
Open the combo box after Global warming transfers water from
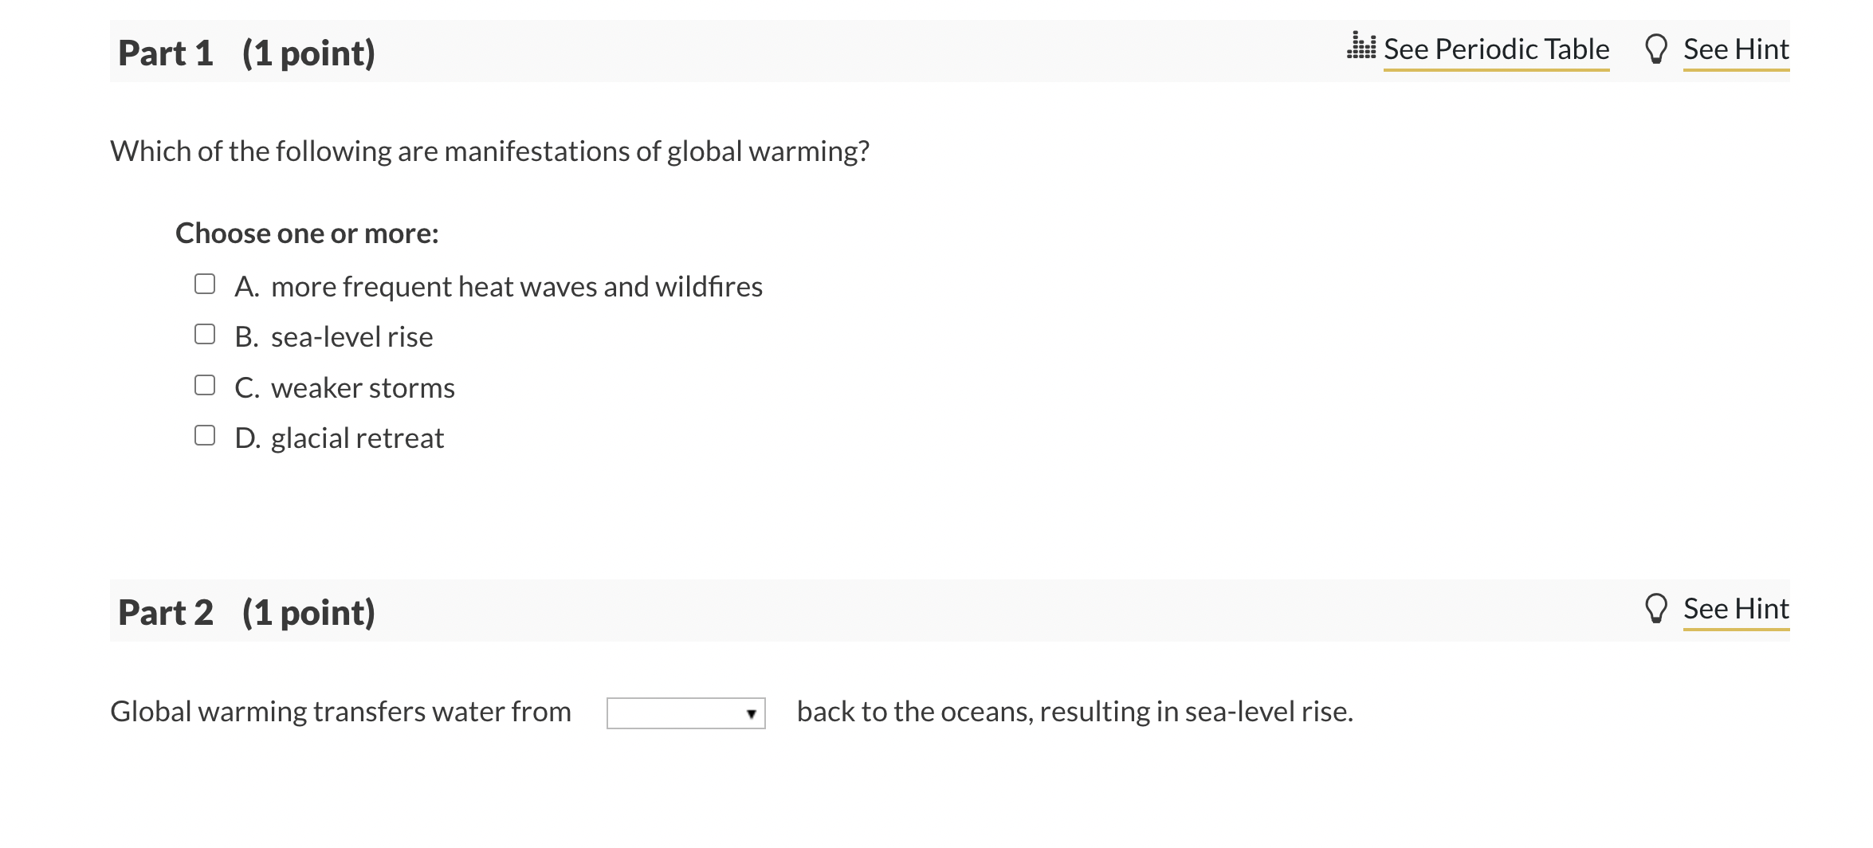click(684, 712)
